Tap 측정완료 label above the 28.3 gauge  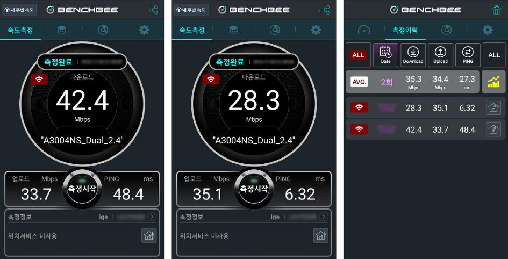(230, 61)
